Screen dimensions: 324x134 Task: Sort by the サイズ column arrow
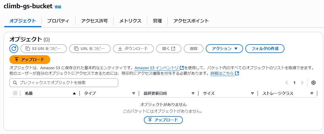(252, 93)
